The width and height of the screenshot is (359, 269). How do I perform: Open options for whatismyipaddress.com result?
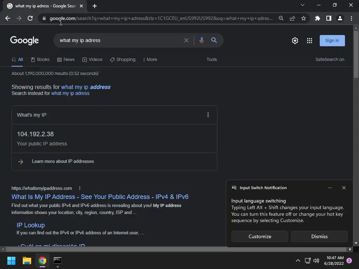click(80, 188)
